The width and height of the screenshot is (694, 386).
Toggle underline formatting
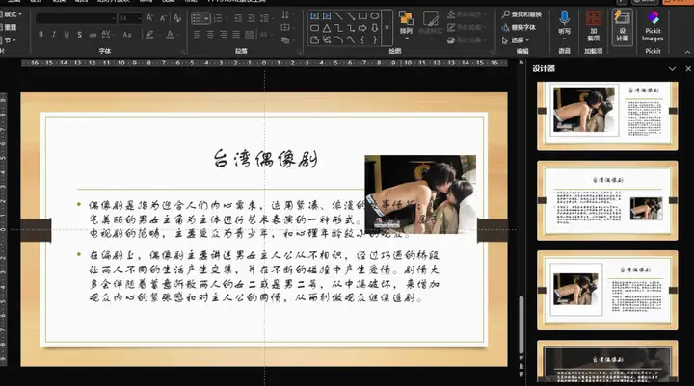[x=67, y=34]
